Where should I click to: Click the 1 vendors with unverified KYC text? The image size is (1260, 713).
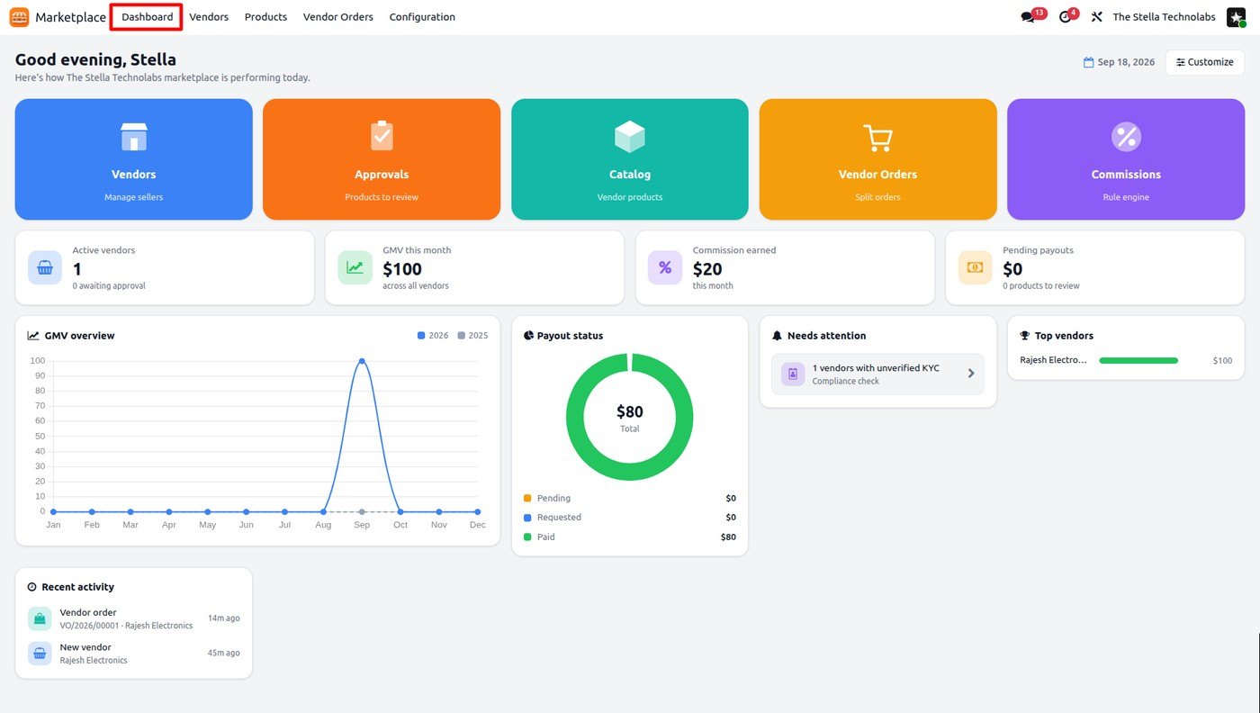(x=876, y=368)
